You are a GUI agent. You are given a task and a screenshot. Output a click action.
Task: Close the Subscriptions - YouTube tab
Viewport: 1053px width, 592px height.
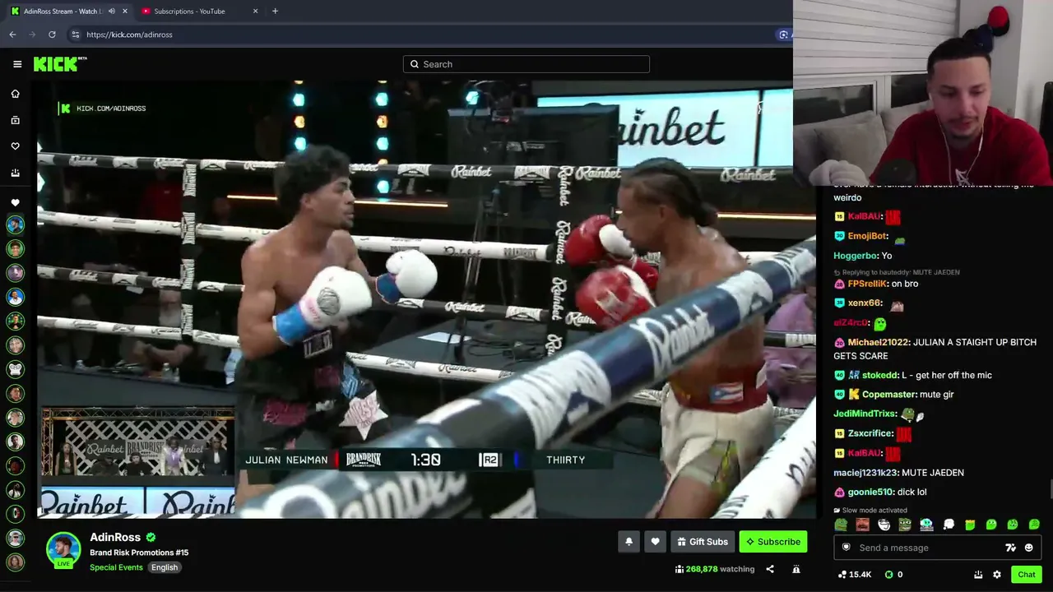click(x=255, y=12)
